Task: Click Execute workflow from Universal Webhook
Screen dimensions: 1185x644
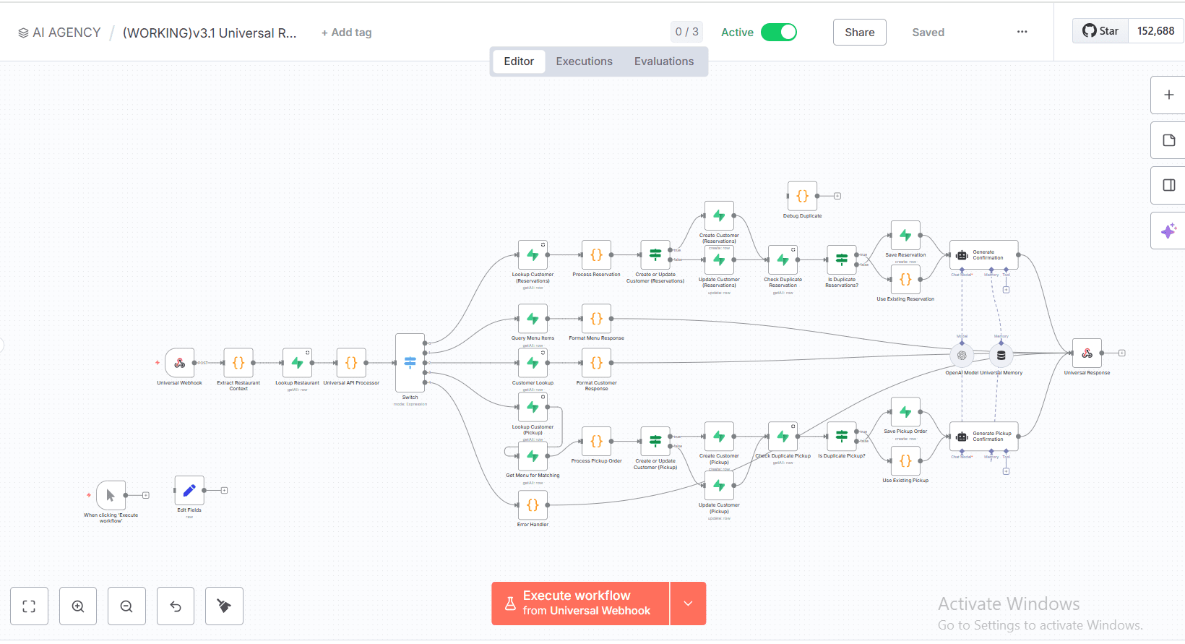Action: point(580,604)
